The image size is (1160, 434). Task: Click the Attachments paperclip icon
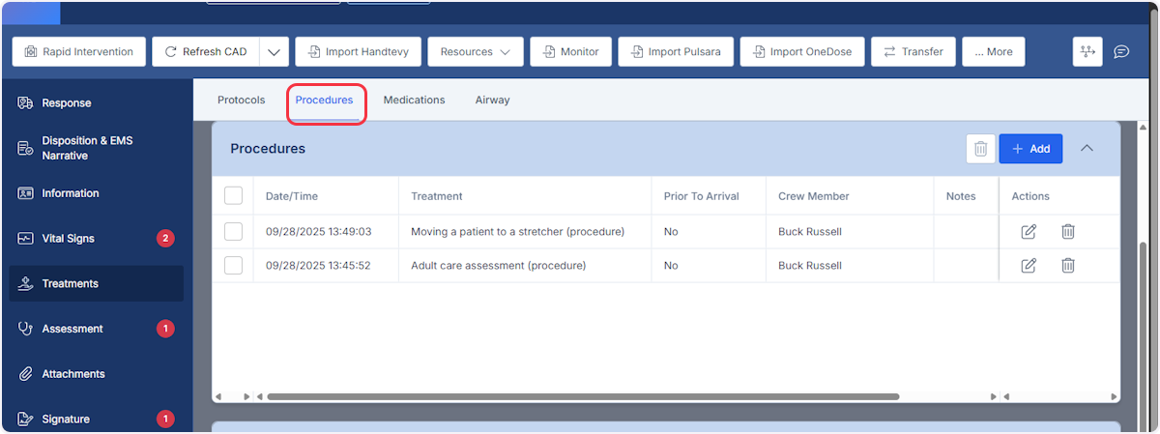26,374
